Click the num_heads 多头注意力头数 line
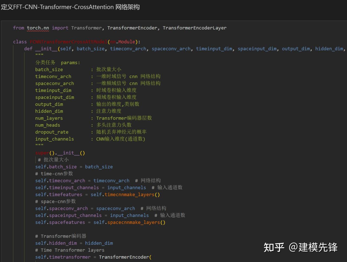The image size is (347, 262). (x=84, y=125)
